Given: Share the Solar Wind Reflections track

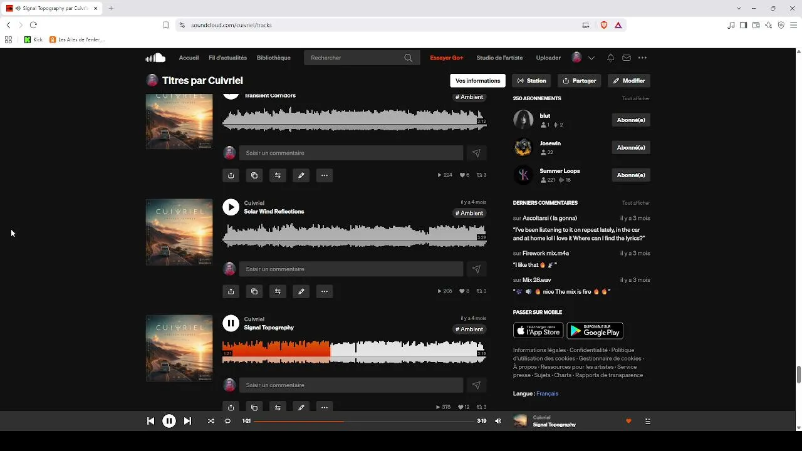Looking at the screenshot, I should [231, 291].
